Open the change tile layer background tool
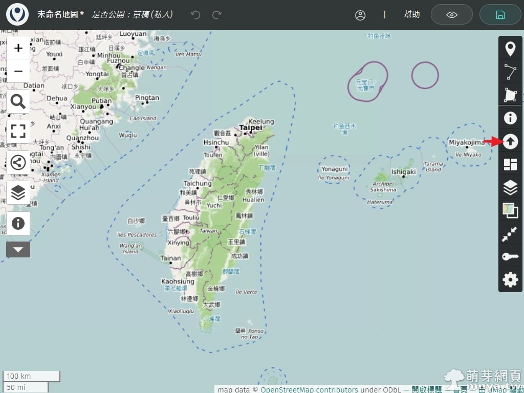 [510, 210]
